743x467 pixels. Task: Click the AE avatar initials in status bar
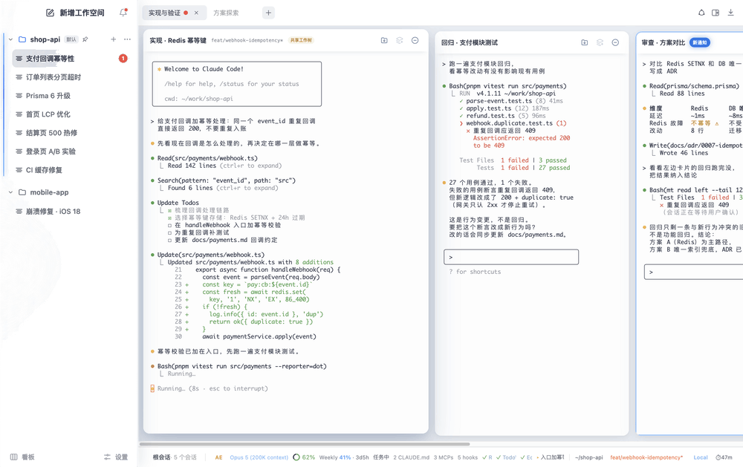(x=218, y=457)
